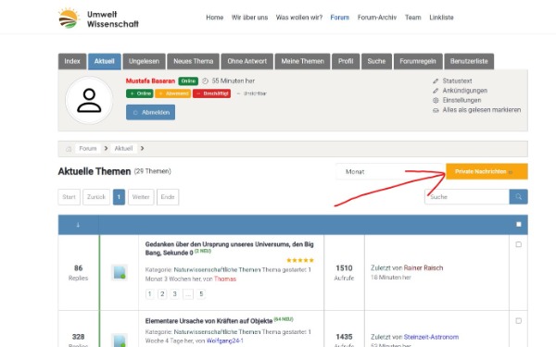Tick the checkbox for the Big Bang thread
Viewport: 556px width, 347px height.
click(518, 244)
